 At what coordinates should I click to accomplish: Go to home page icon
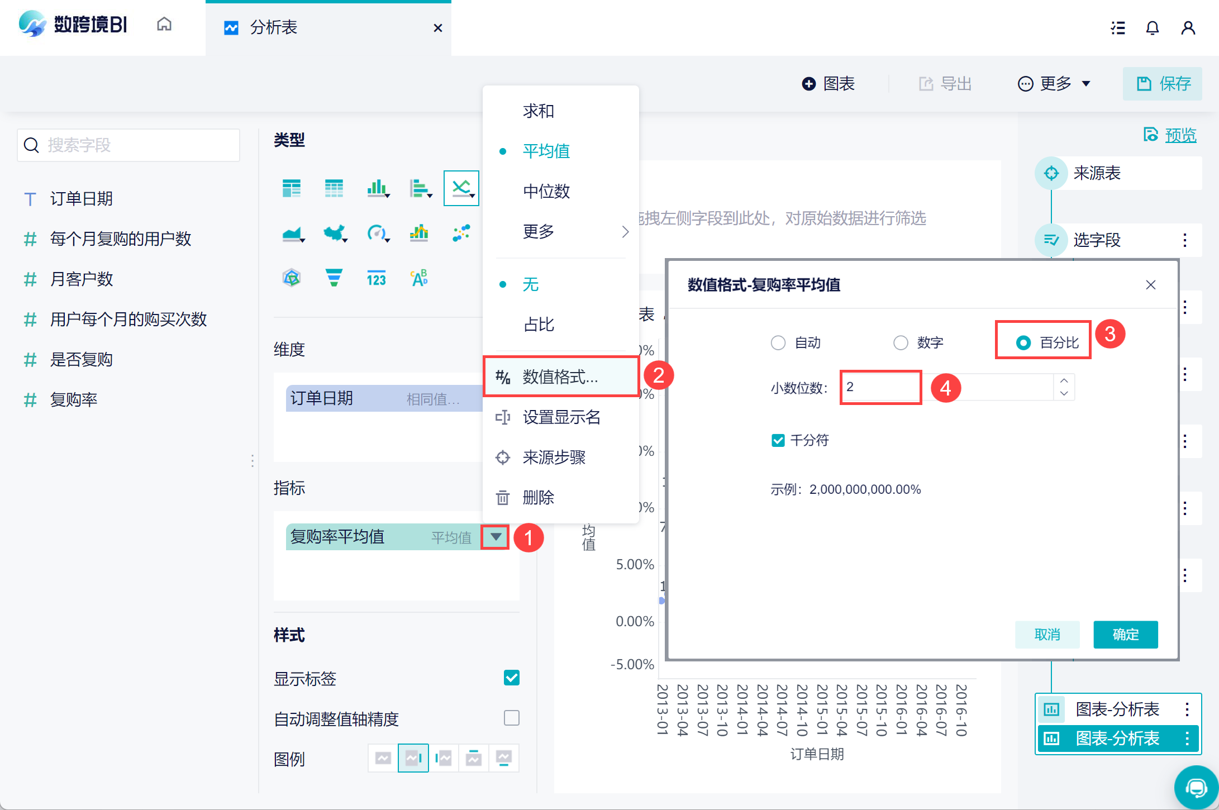pos(164,25)
